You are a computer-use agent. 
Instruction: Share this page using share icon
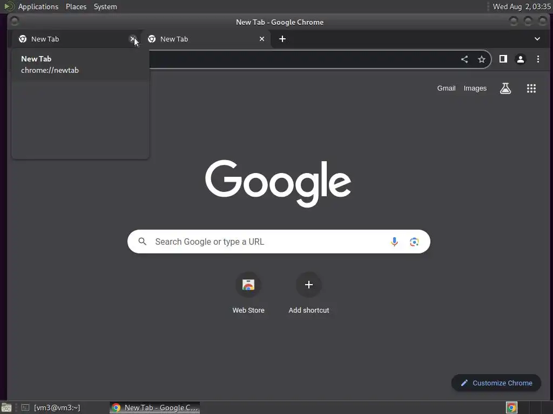click(x=464, y=59)
